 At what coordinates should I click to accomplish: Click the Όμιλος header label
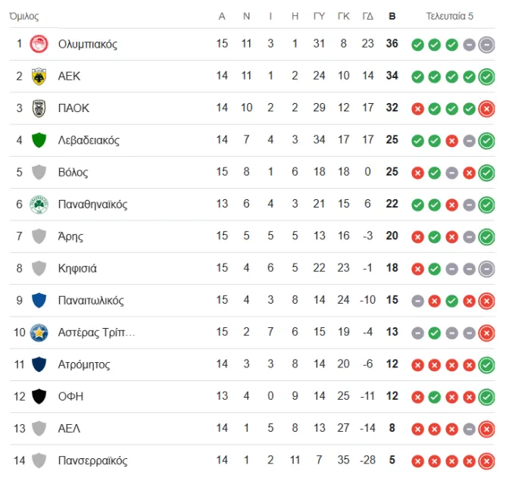[x=24, y=16]
